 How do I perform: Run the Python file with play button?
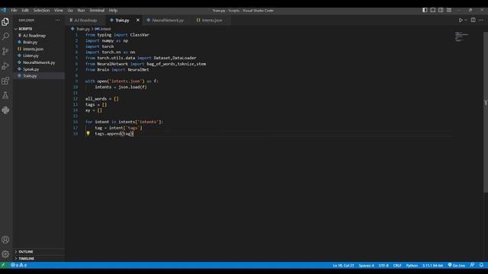461,21
